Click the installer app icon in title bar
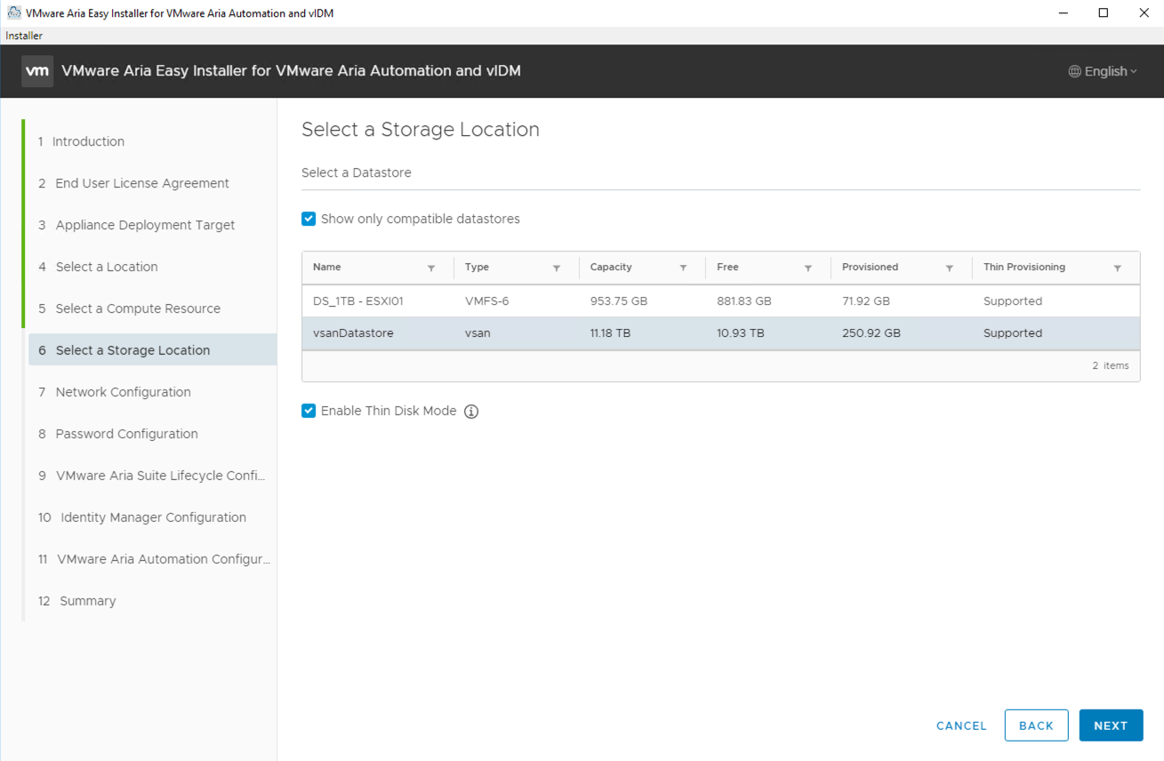 coord(13,12)
